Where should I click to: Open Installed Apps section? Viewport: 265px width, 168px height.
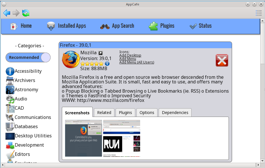(x=66, y=26)
